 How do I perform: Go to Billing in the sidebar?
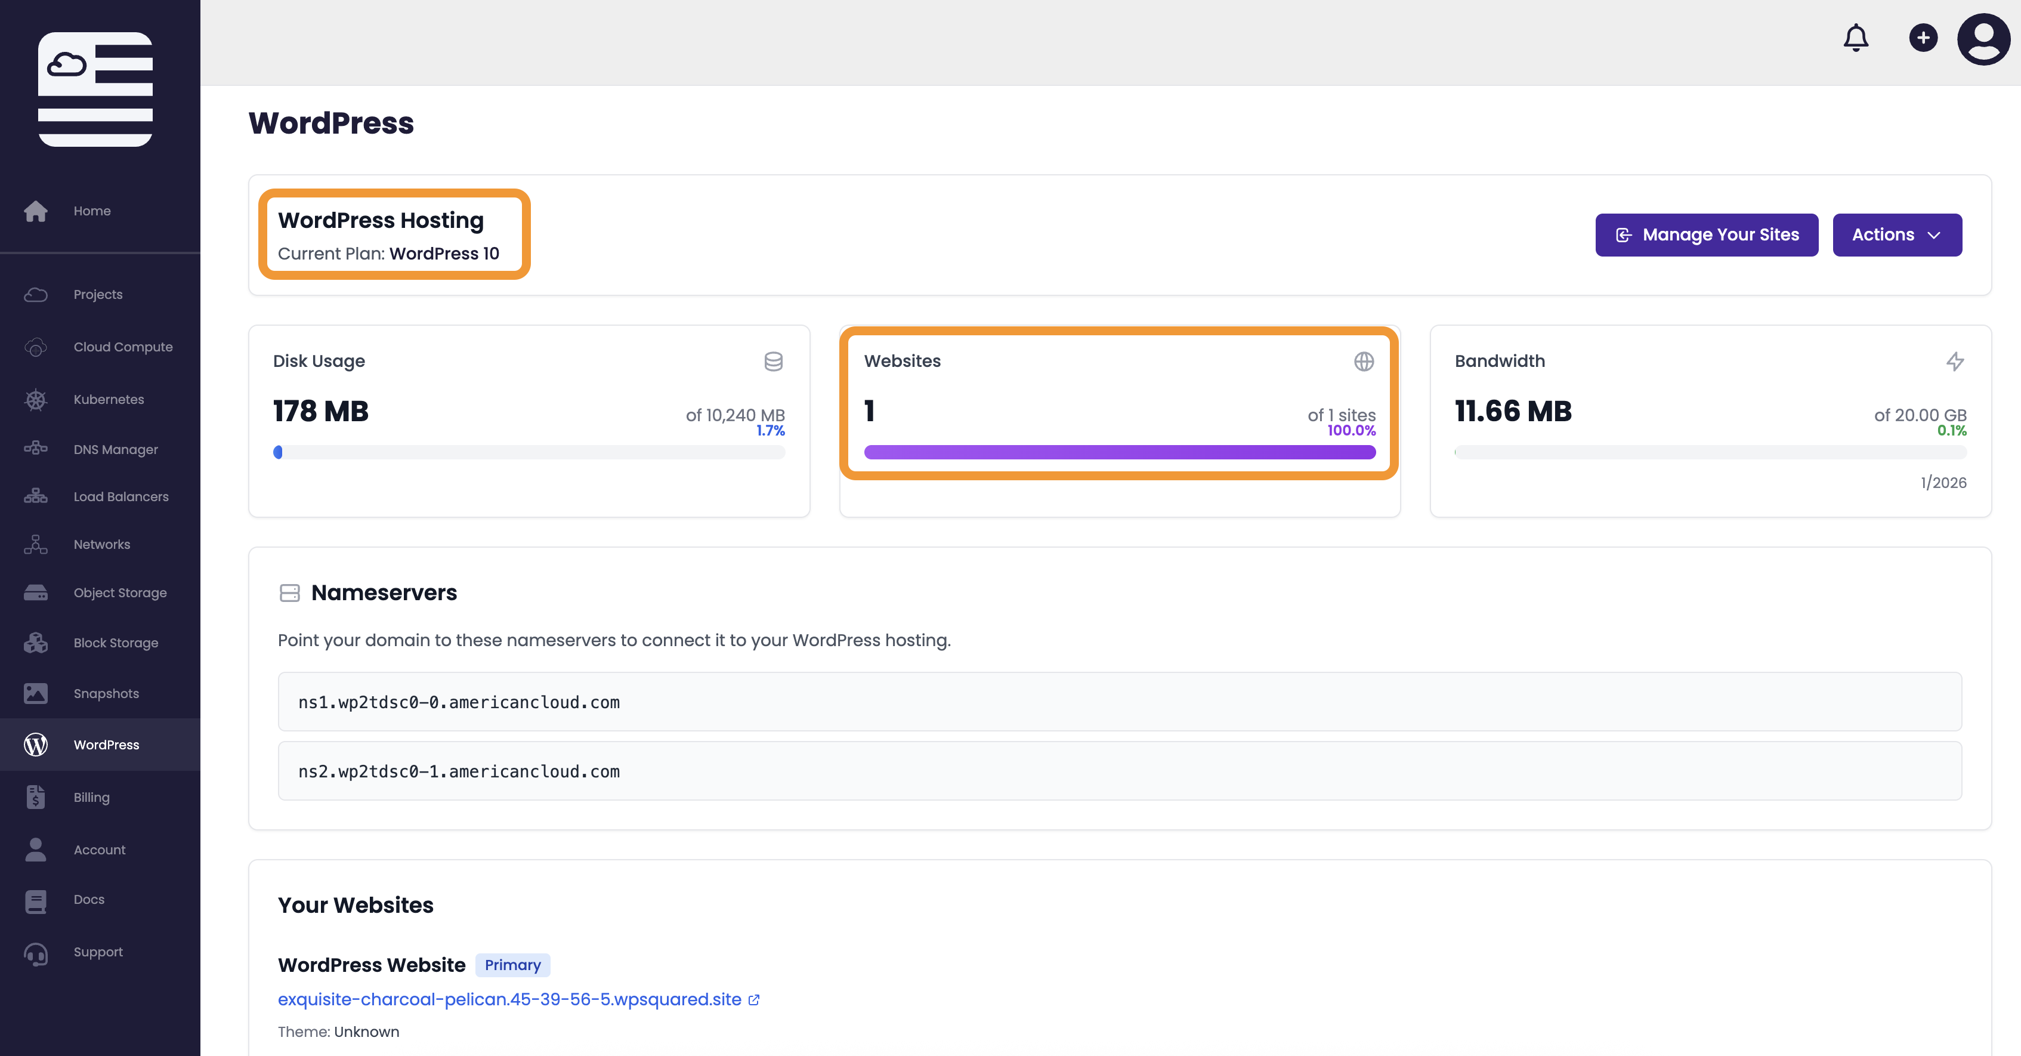point(91,797)
